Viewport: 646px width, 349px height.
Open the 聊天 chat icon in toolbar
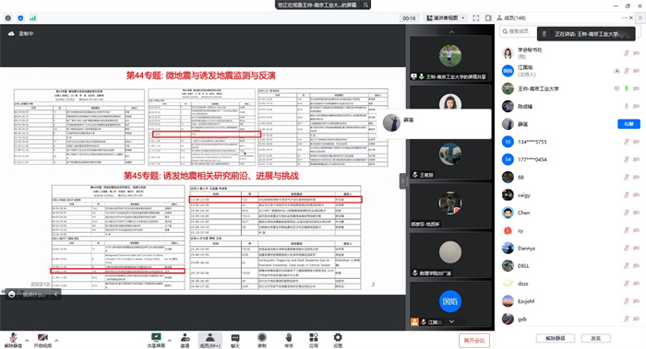click(x=235, y=340)
